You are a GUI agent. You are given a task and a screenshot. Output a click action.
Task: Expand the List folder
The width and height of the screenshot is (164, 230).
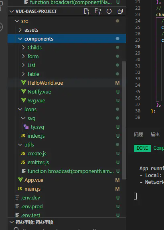[23, 65]
